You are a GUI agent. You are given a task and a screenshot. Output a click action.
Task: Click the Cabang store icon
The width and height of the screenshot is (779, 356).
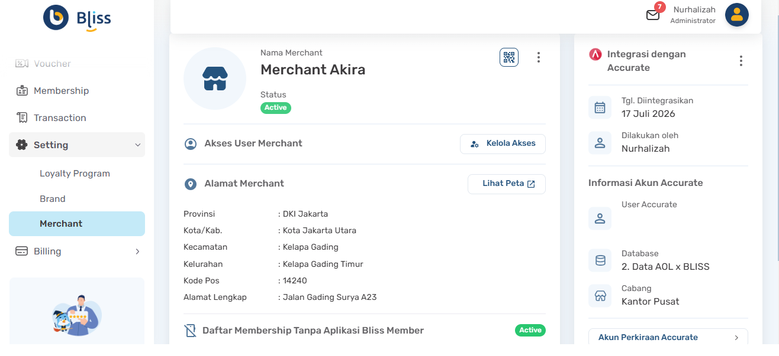point(600,296)
